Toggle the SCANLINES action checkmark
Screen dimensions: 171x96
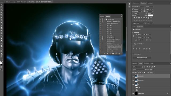coord(100,51)
